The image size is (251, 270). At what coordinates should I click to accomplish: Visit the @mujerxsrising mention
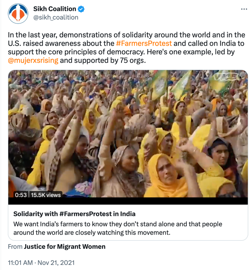33,61
